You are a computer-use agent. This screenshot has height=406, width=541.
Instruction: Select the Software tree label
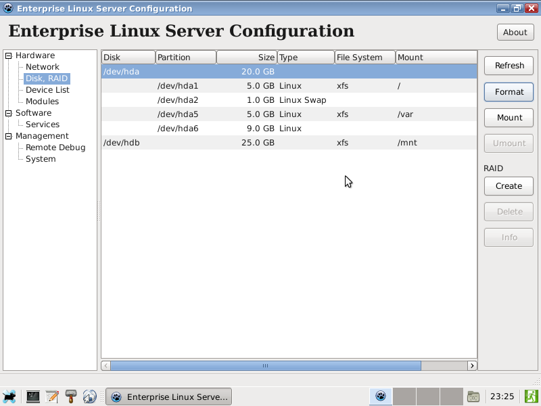click(x=33, y=113)
